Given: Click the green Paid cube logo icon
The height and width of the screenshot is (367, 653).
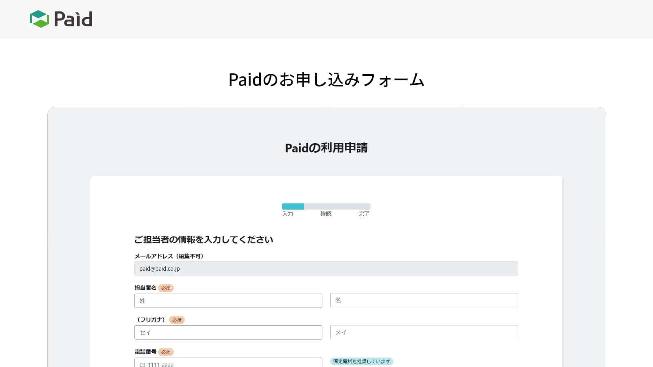Looking at the screenshot, I should (x=40, y=19).
